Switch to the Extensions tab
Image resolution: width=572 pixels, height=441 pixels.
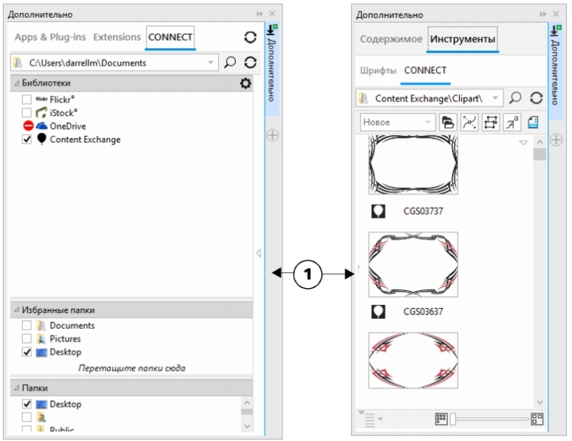tap(117, 37)
